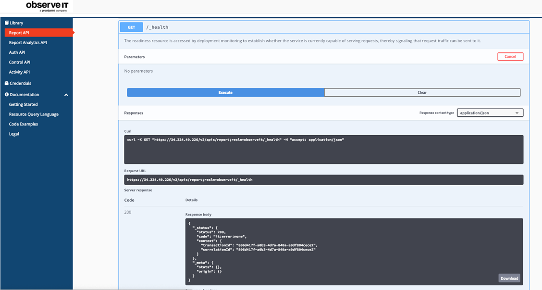This screenshot has height=290, width=542.
Task: Click the Documentation info icon
Action: [x=6, y=95]
